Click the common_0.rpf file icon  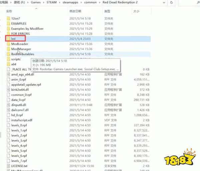coord(8,95)
